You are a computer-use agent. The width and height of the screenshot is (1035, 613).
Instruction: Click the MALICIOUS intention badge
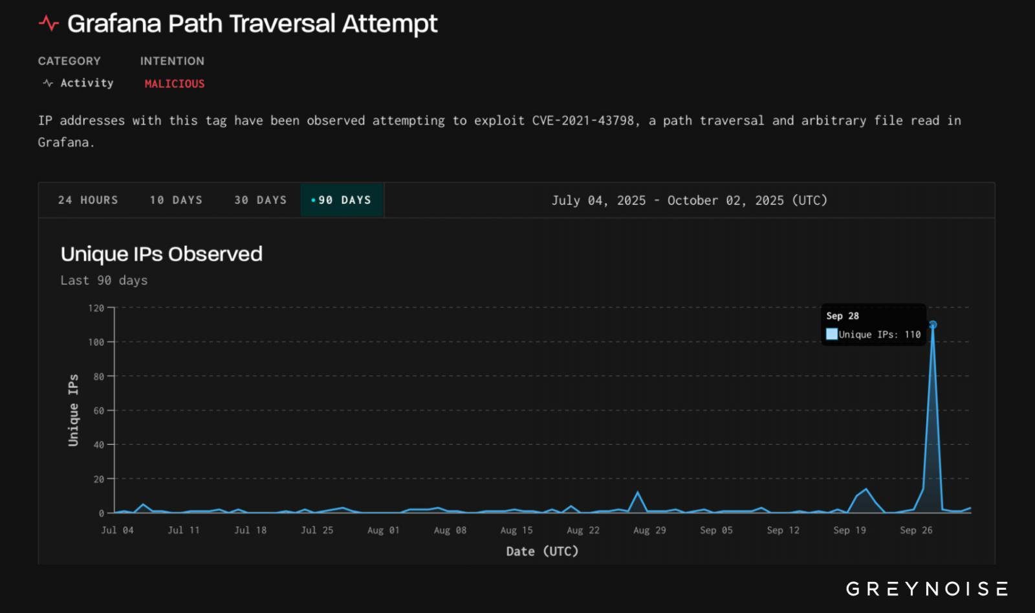[x=174, y=83]
